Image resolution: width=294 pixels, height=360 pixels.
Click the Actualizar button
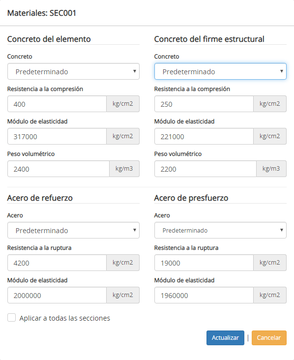click(225, 338)
